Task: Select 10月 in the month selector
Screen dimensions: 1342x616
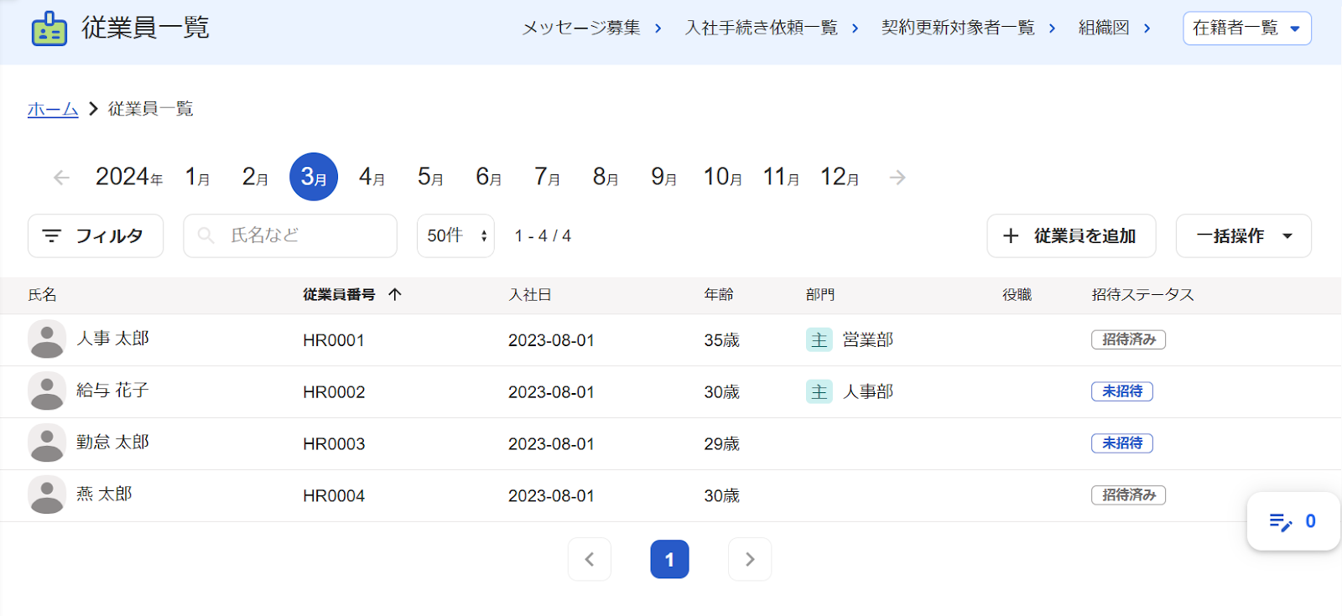Action: [722, 177]
